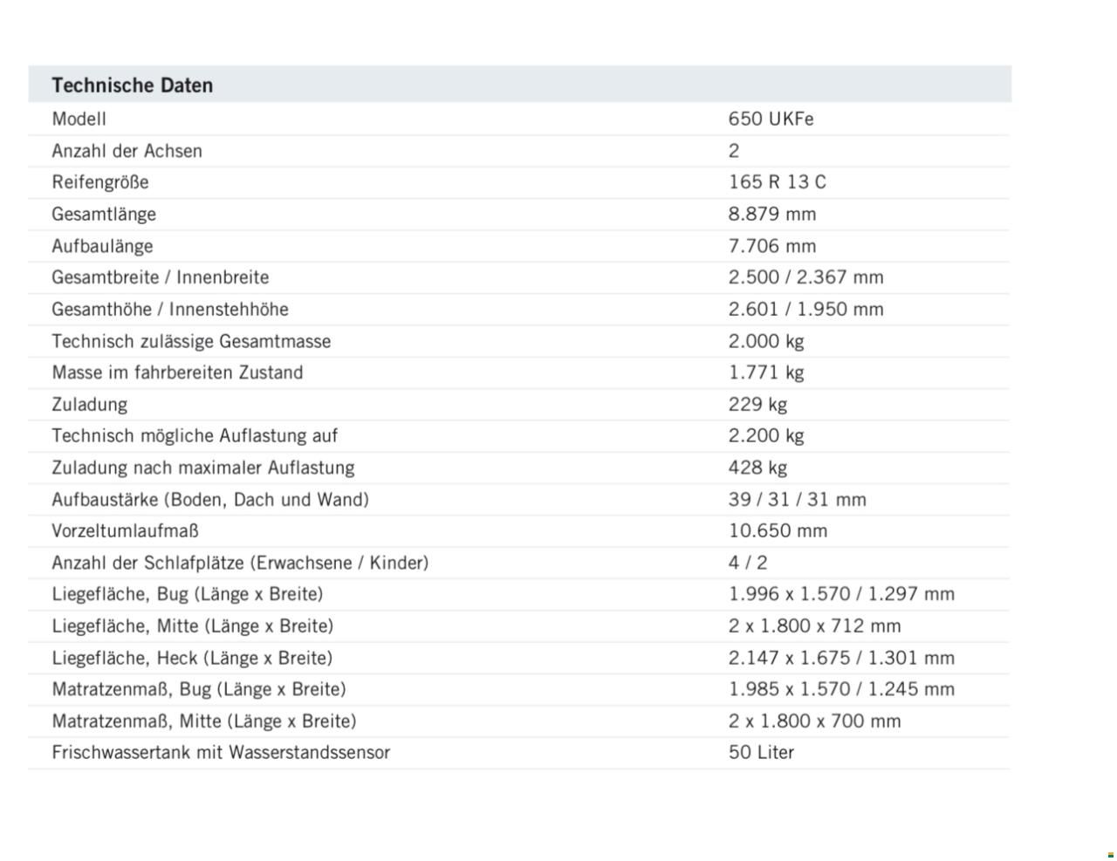Click the model value "650 UKFe"

coord(771,119)
